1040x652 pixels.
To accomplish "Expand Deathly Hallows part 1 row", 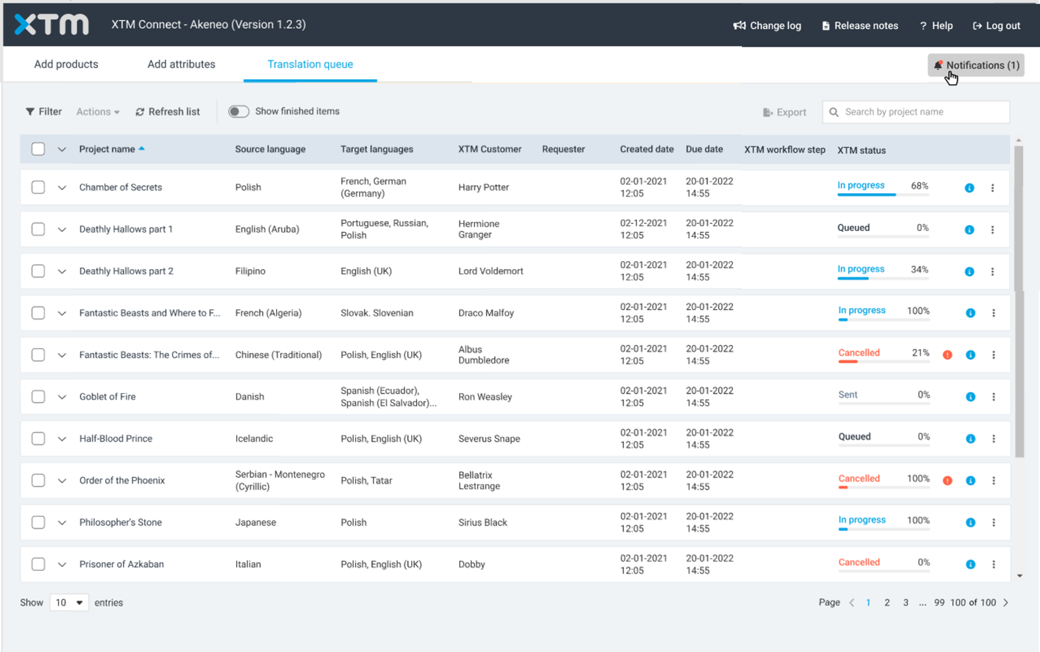I will tap(62, 229).
